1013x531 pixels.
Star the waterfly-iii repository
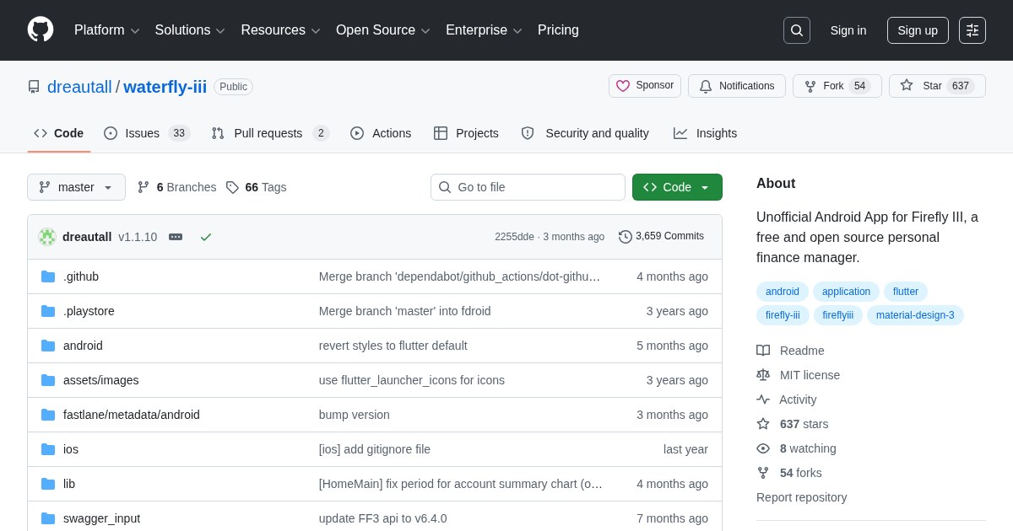coord(937,86)
